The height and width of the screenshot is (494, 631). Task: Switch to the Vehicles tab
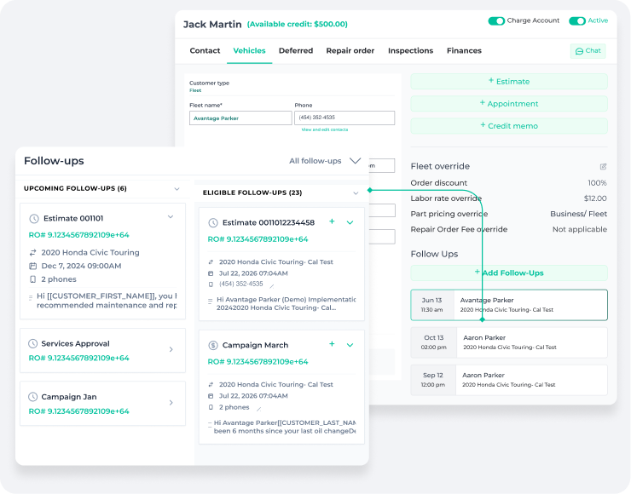249,50
